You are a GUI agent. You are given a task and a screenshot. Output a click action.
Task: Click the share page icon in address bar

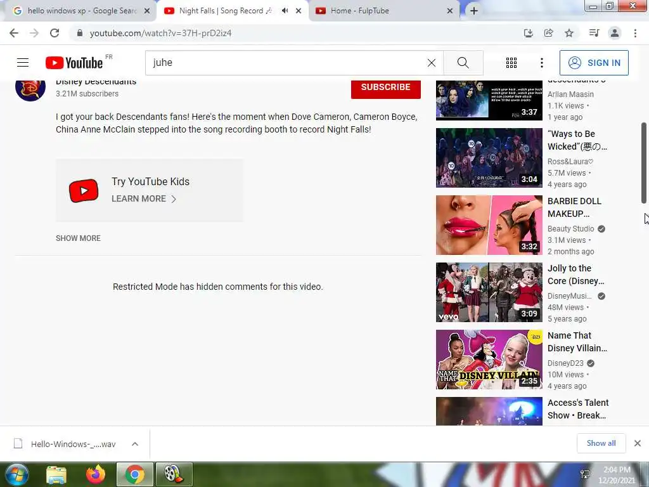coord(548,33)
